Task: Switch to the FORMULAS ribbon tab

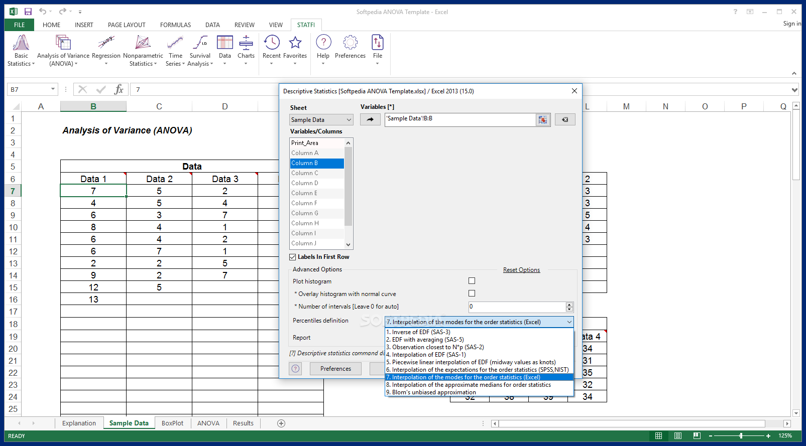Action: pyautogui.click(x=175, y=25)
